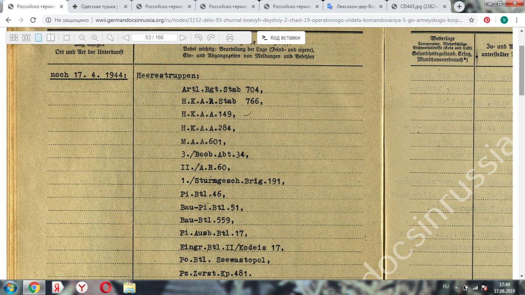This screenshot has width=525, height=295.
Task: Click the line 'Artl.Rgt.Stab 704,'
Action: 223,90
